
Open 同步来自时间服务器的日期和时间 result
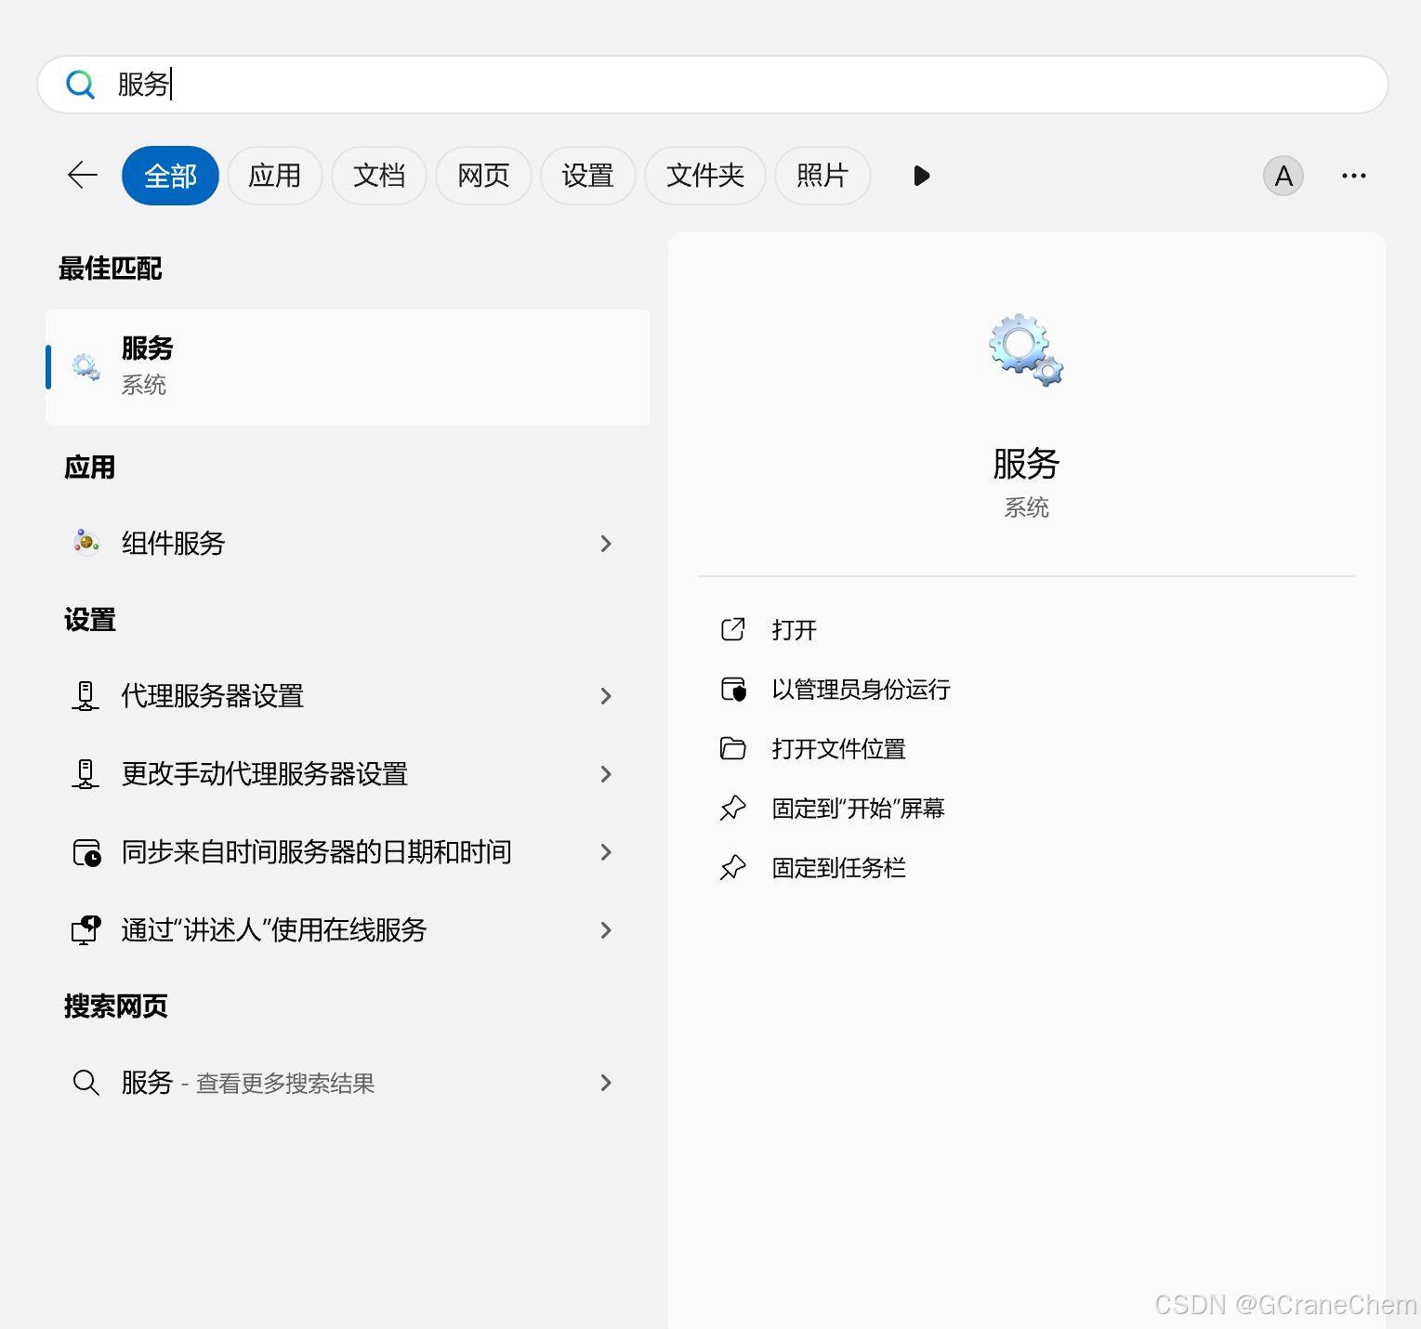coord(348,852)
